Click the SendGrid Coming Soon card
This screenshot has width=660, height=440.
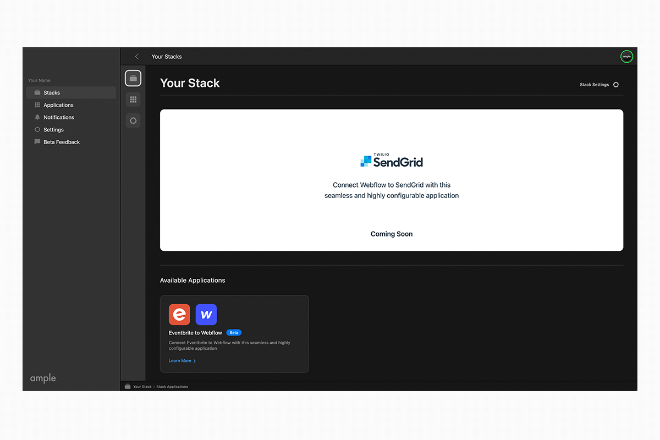point(392,180)
